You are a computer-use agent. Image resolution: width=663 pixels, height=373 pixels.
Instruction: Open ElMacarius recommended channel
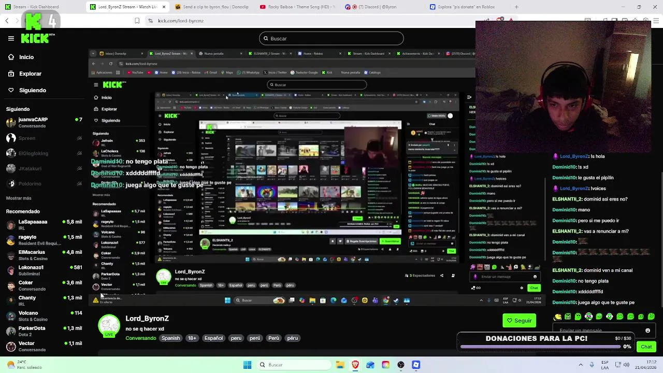pyautogui.click(x=44, y=255)
